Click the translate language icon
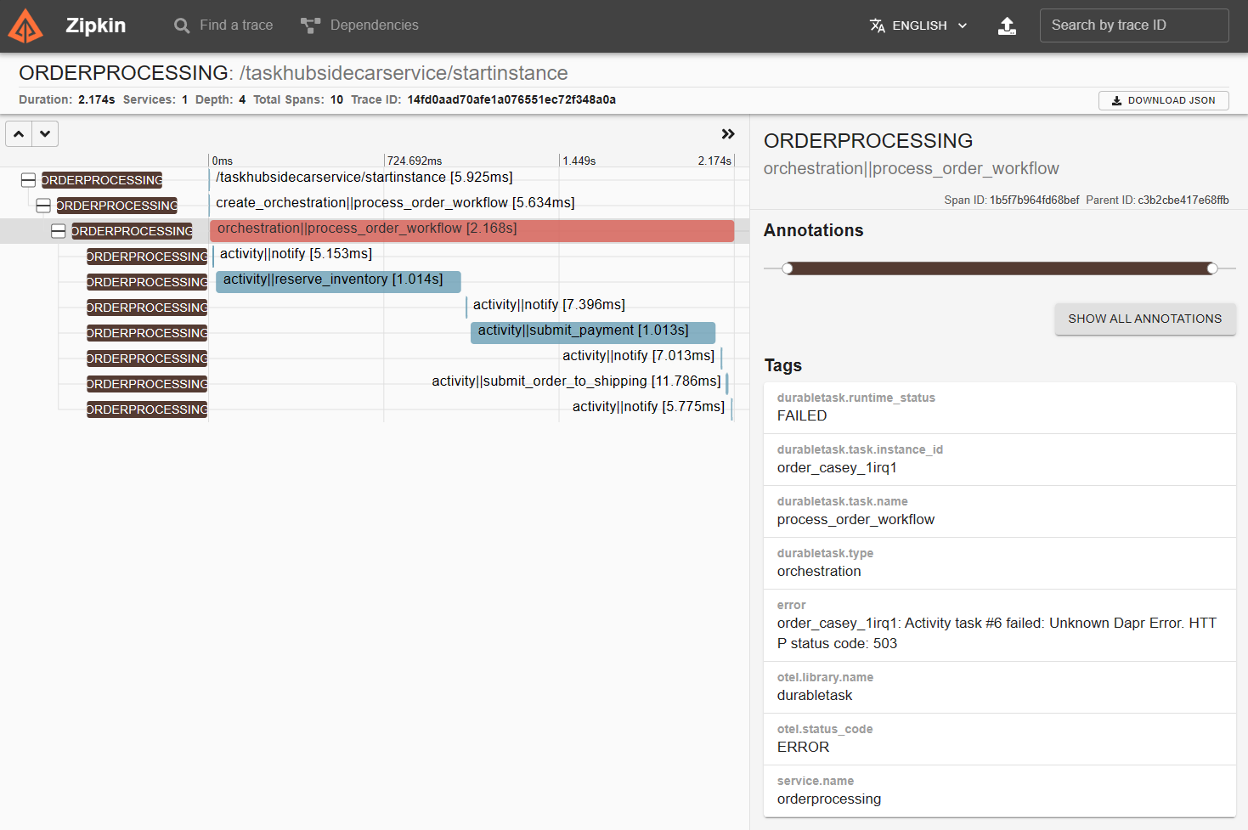1248x830 pixels. point(878,25)
